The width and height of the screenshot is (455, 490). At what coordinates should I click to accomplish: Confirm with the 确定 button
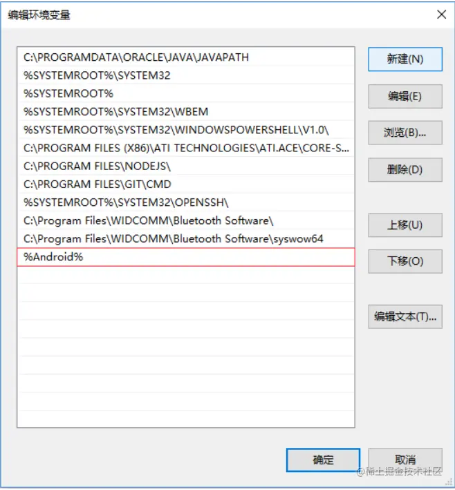[x=323, y=460]
